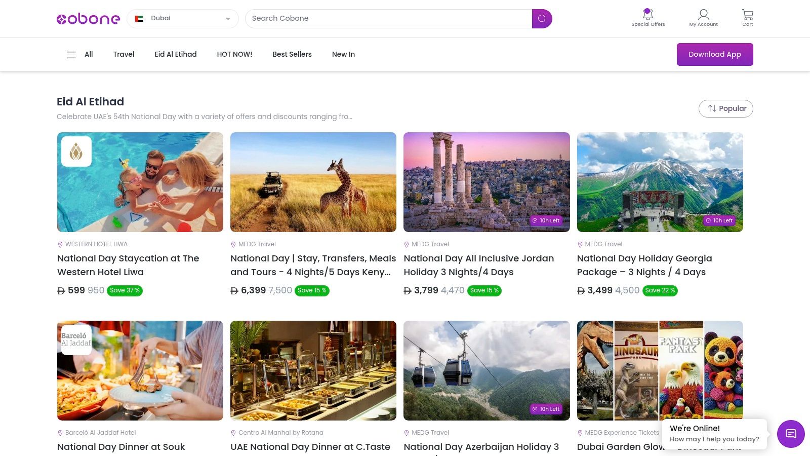This screenshot has height=456, width=810.
Task: Click the Azerbaijan cable car image
Action: click(487, 370)
